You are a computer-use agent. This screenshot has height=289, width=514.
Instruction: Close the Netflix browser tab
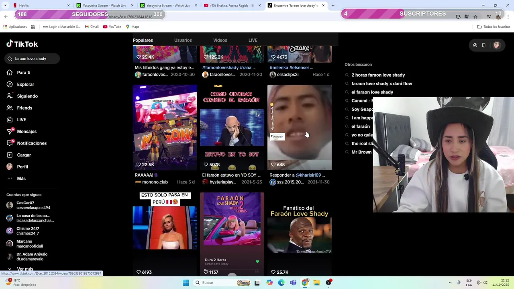68,6
